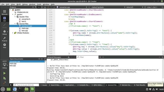
Task: Close the converter.cpp document
Action: (89, 7)
